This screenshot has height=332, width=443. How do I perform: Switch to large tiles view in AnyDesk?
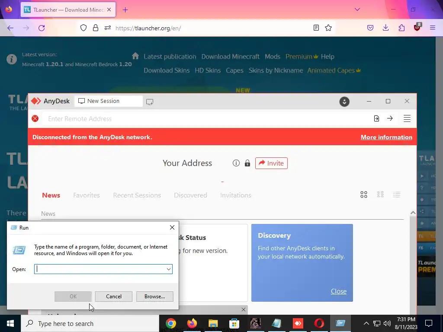363,195
